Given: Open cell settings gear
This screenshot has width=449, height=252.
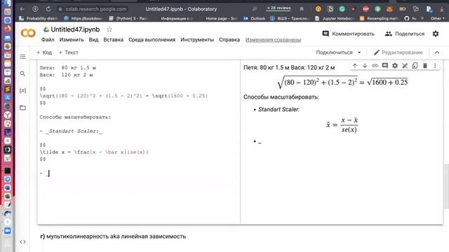Looking at the screenshot, I should click(395, 66).
